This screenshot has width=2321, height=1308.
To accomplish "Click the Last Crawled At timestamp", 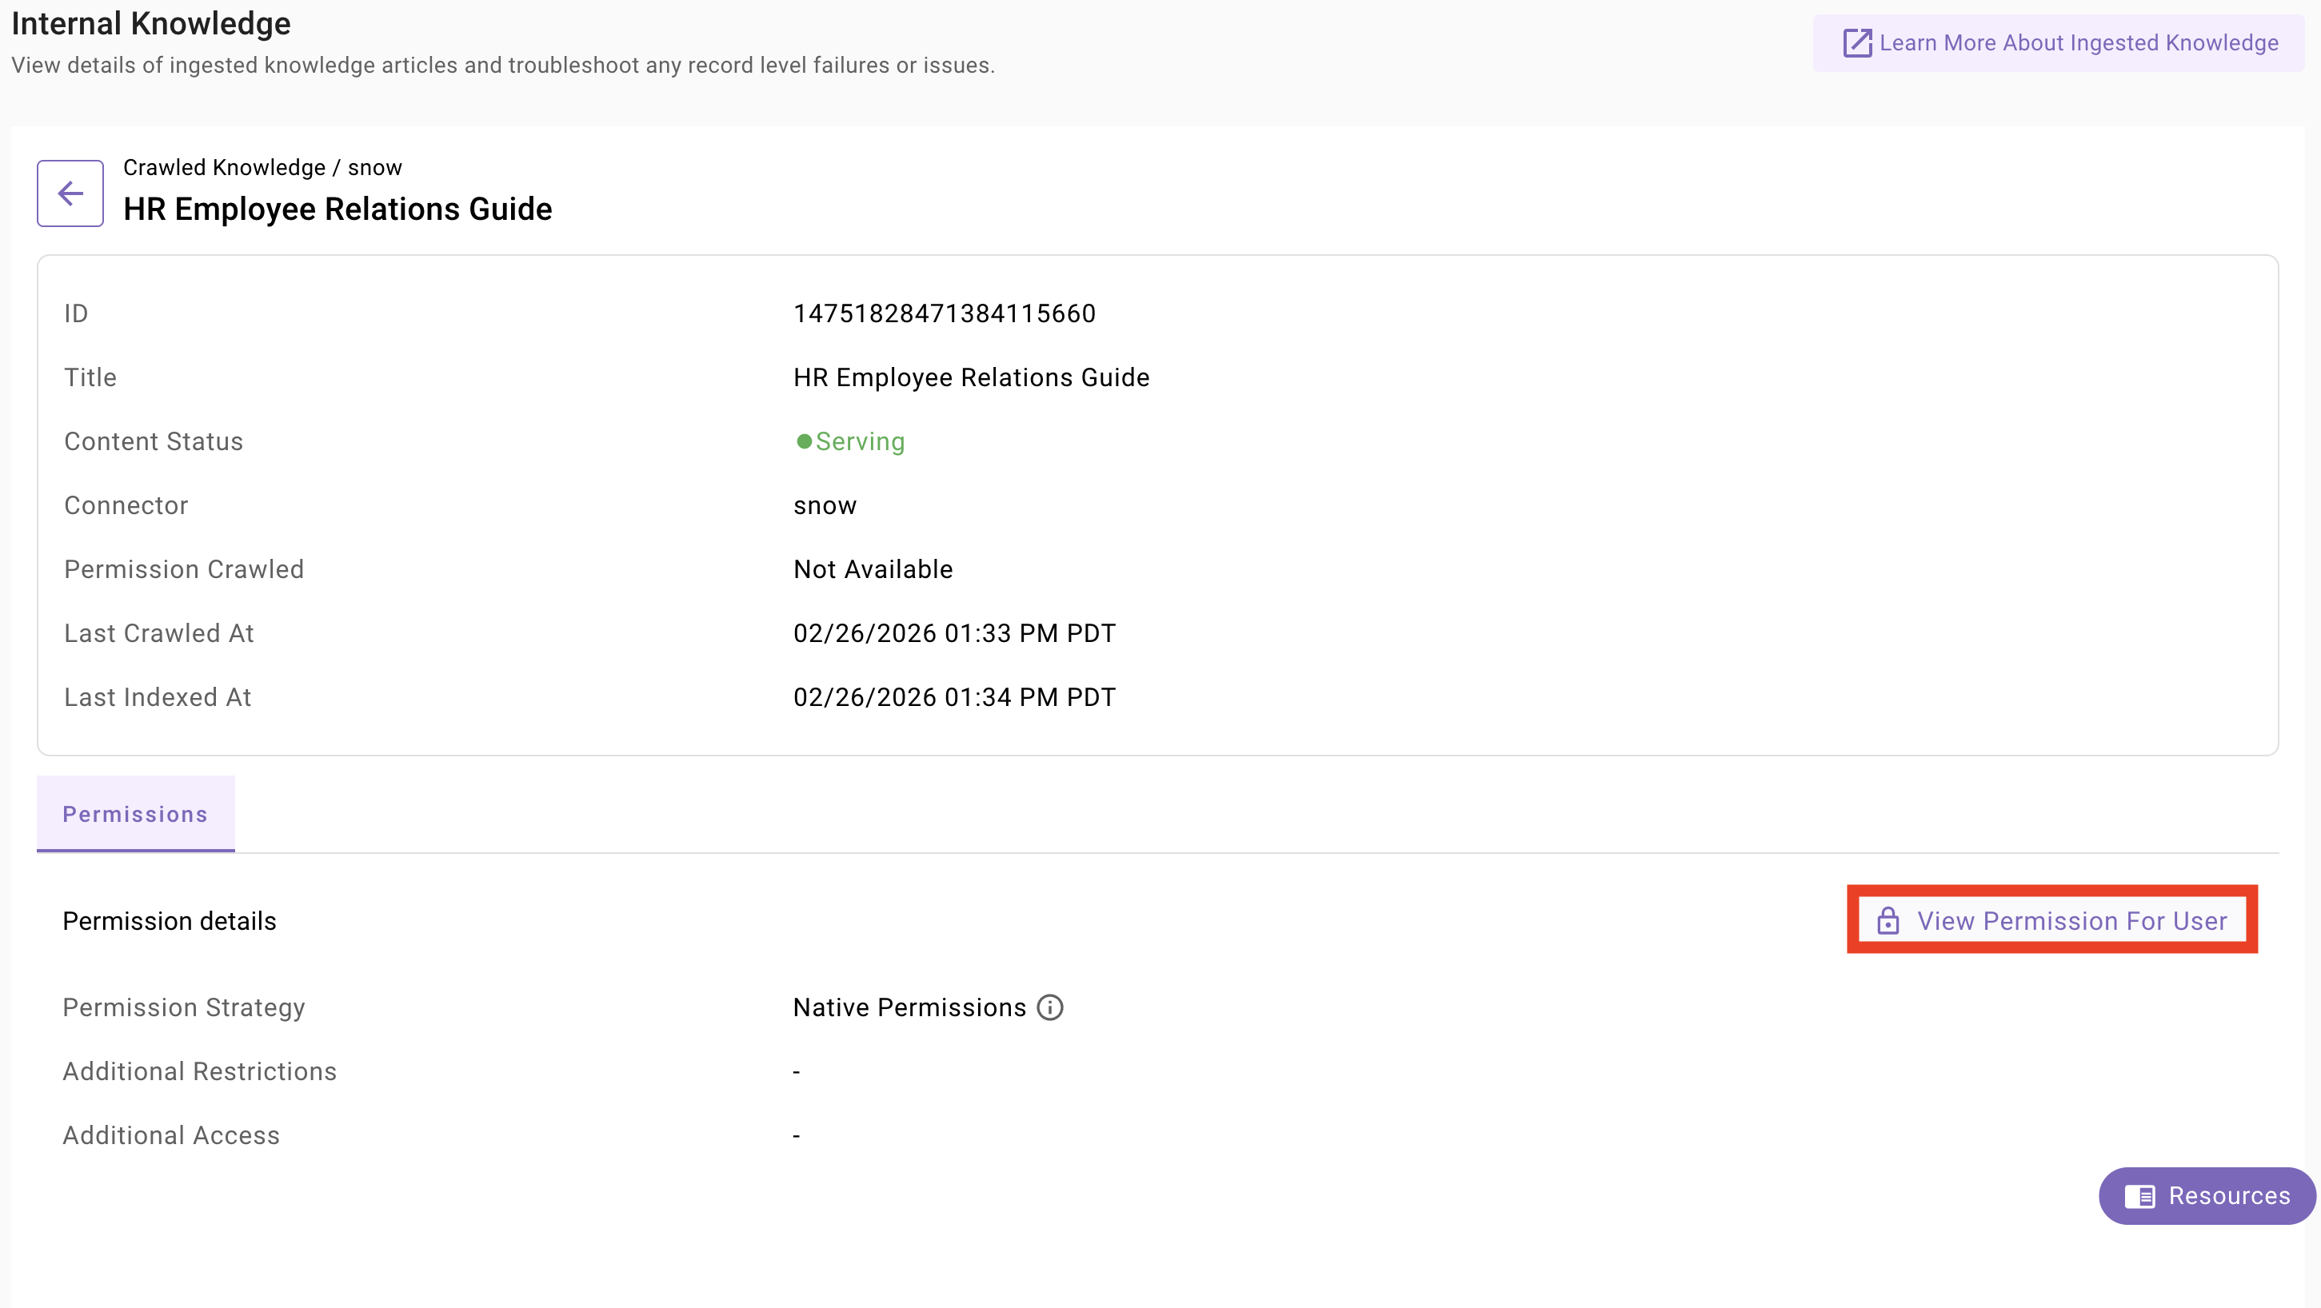I will 953,633.
